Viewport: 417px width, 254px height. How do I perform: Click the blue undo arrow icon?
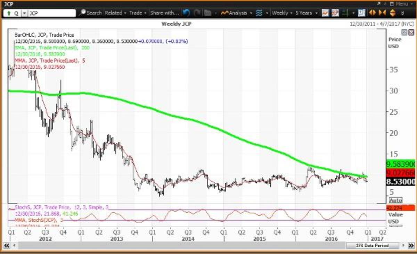coord(186,13)
